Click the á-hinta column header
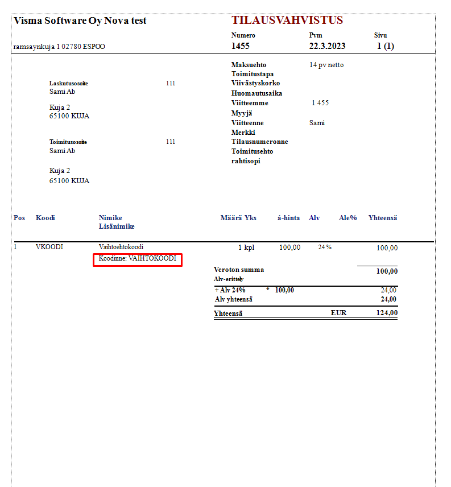Viewport: 451px width, 487px height. pos(288,218)
